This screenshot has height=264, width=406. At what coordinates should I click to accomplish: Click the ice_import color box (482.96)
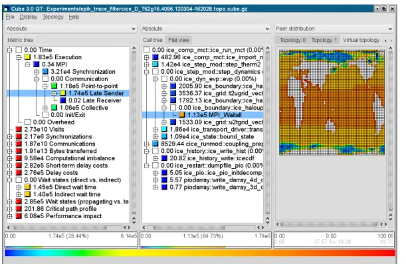click(155, 57)
